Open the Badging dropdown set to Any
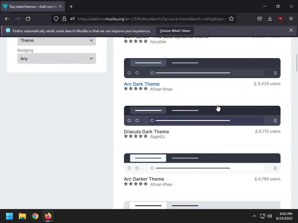 pos(57,59)
